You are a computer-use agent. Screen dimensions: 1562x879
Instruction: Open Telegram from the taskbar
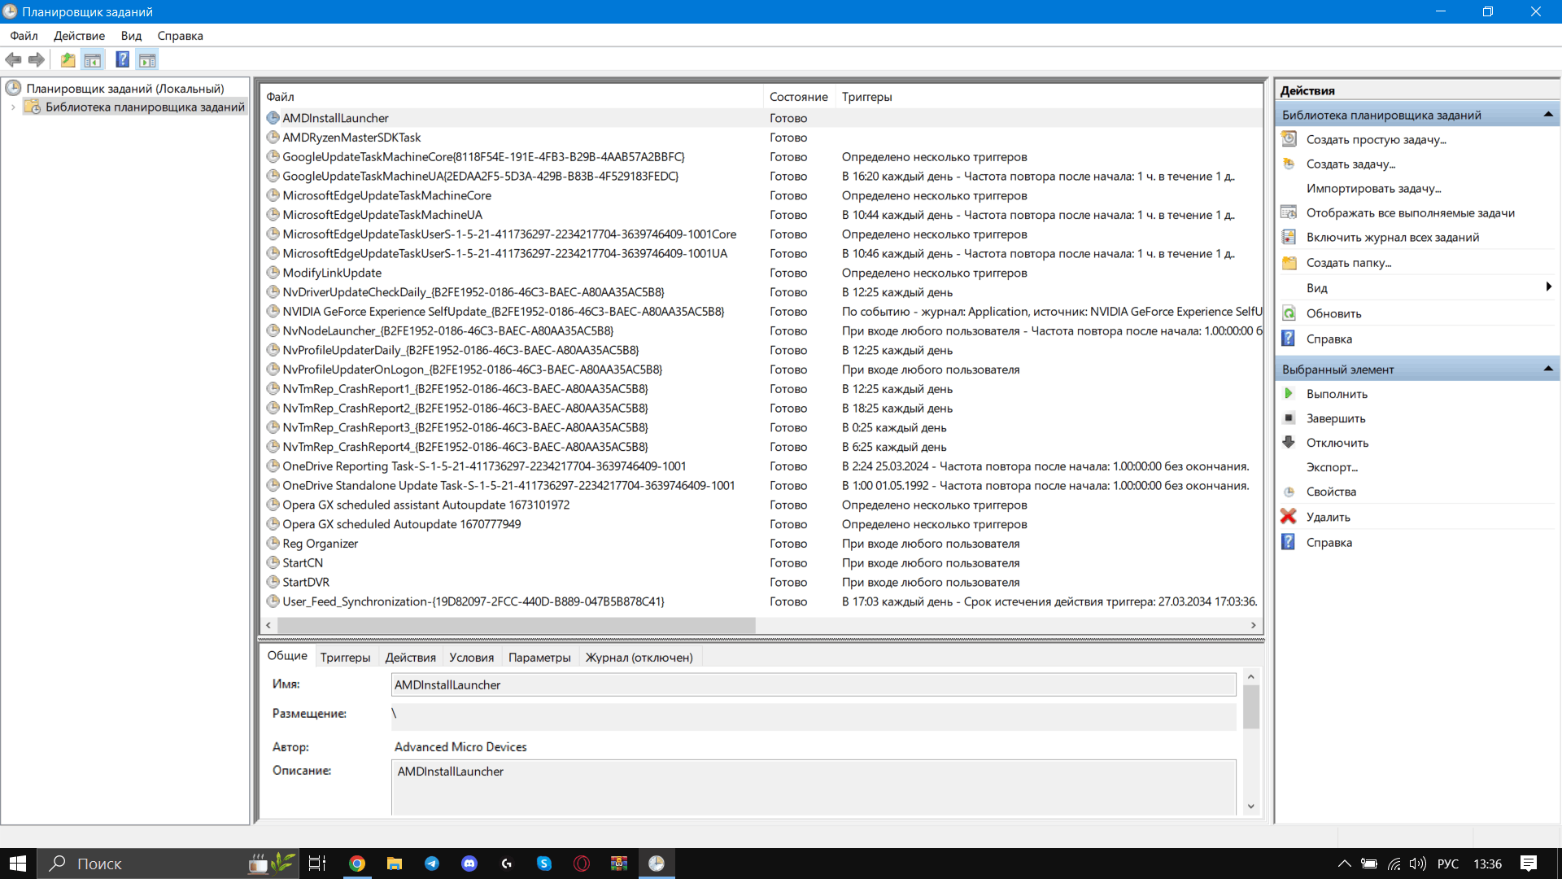(x=432, y=864)
